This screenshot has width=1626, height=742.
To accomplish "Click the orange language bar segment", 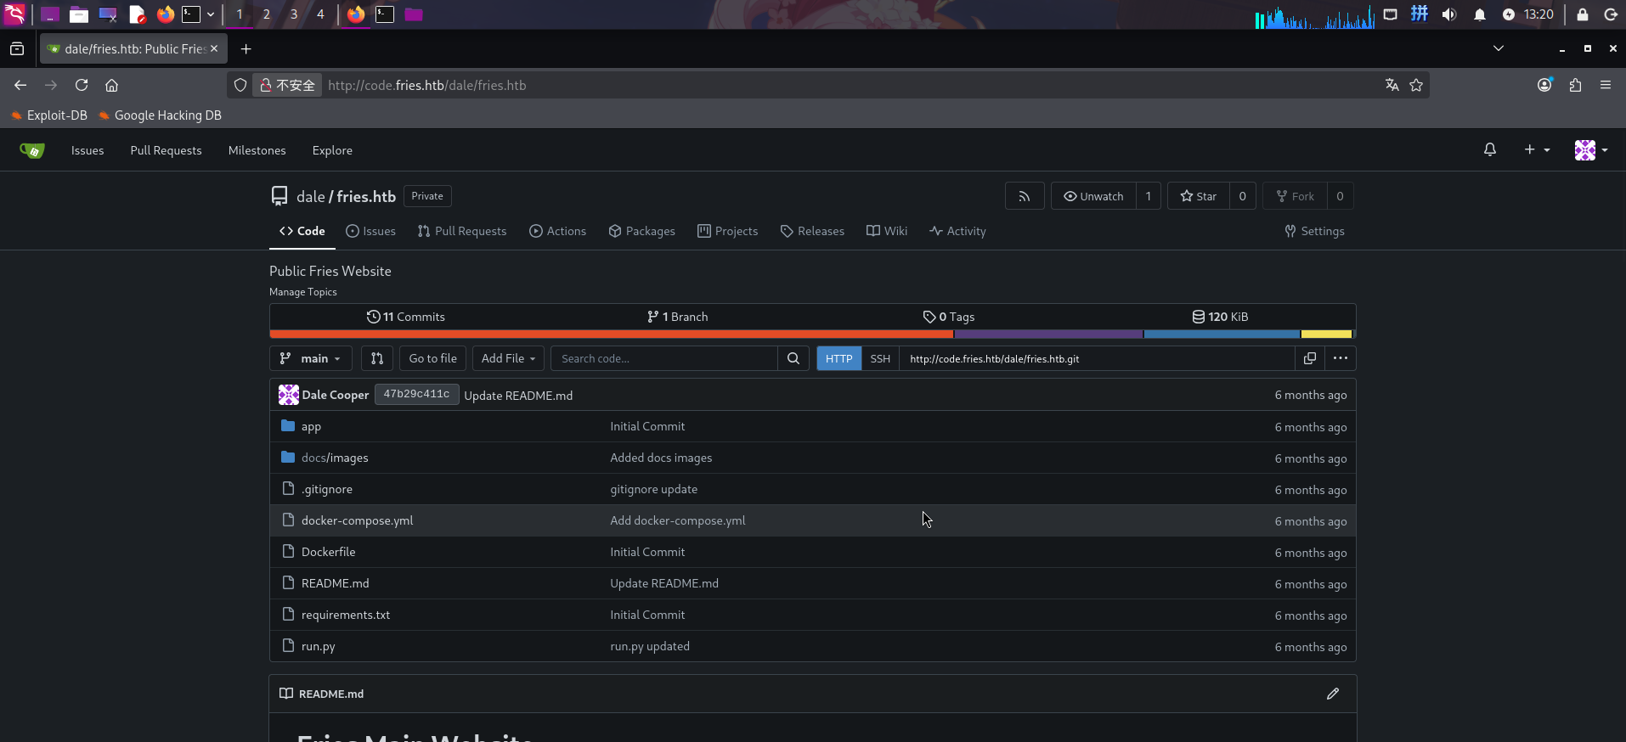I will 612,334.
